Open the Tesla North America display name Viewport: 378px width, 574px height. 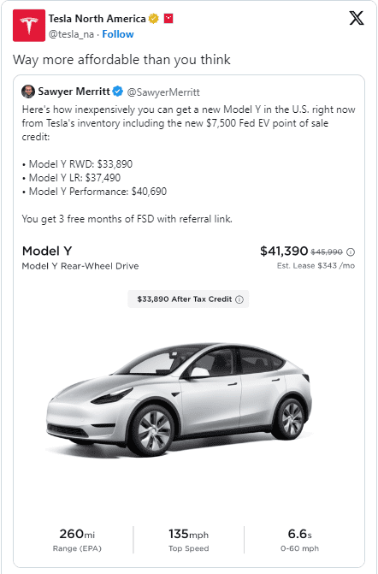click(97, 18)
